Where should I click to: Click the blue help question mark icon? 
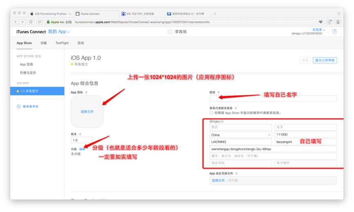[x=335, y=31]
